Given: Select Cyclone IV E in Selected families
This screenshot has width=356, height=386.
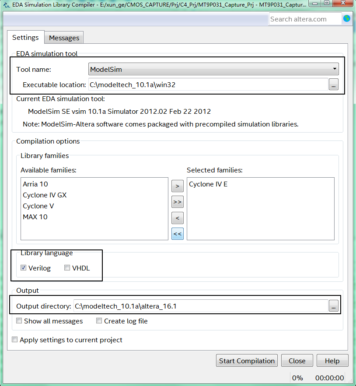Looking at the screenshot, I should pos(208,184).
